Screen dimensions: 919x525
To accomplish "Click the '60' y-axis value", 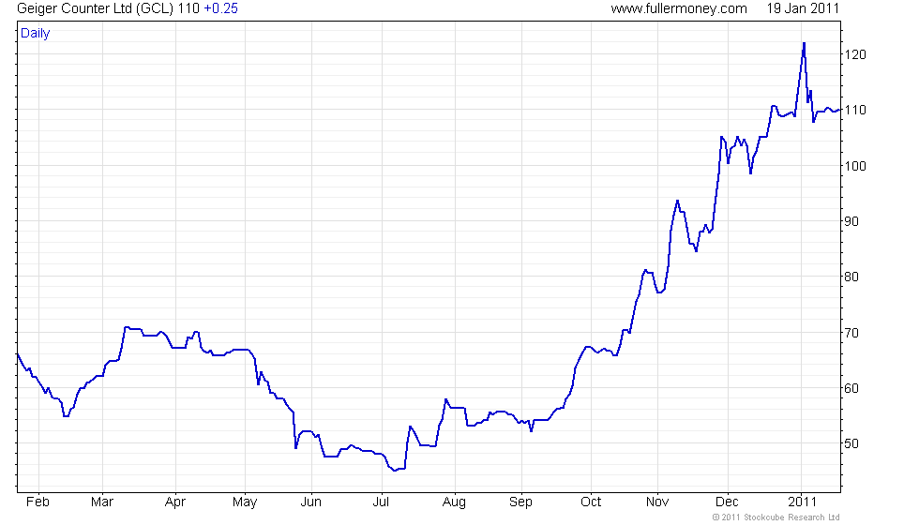I will click(x=851, y=388).
